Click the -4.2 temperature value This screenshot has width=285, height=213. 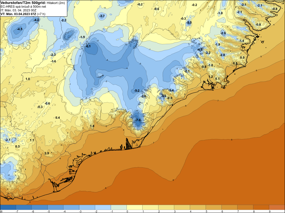(x=36, y=20)
